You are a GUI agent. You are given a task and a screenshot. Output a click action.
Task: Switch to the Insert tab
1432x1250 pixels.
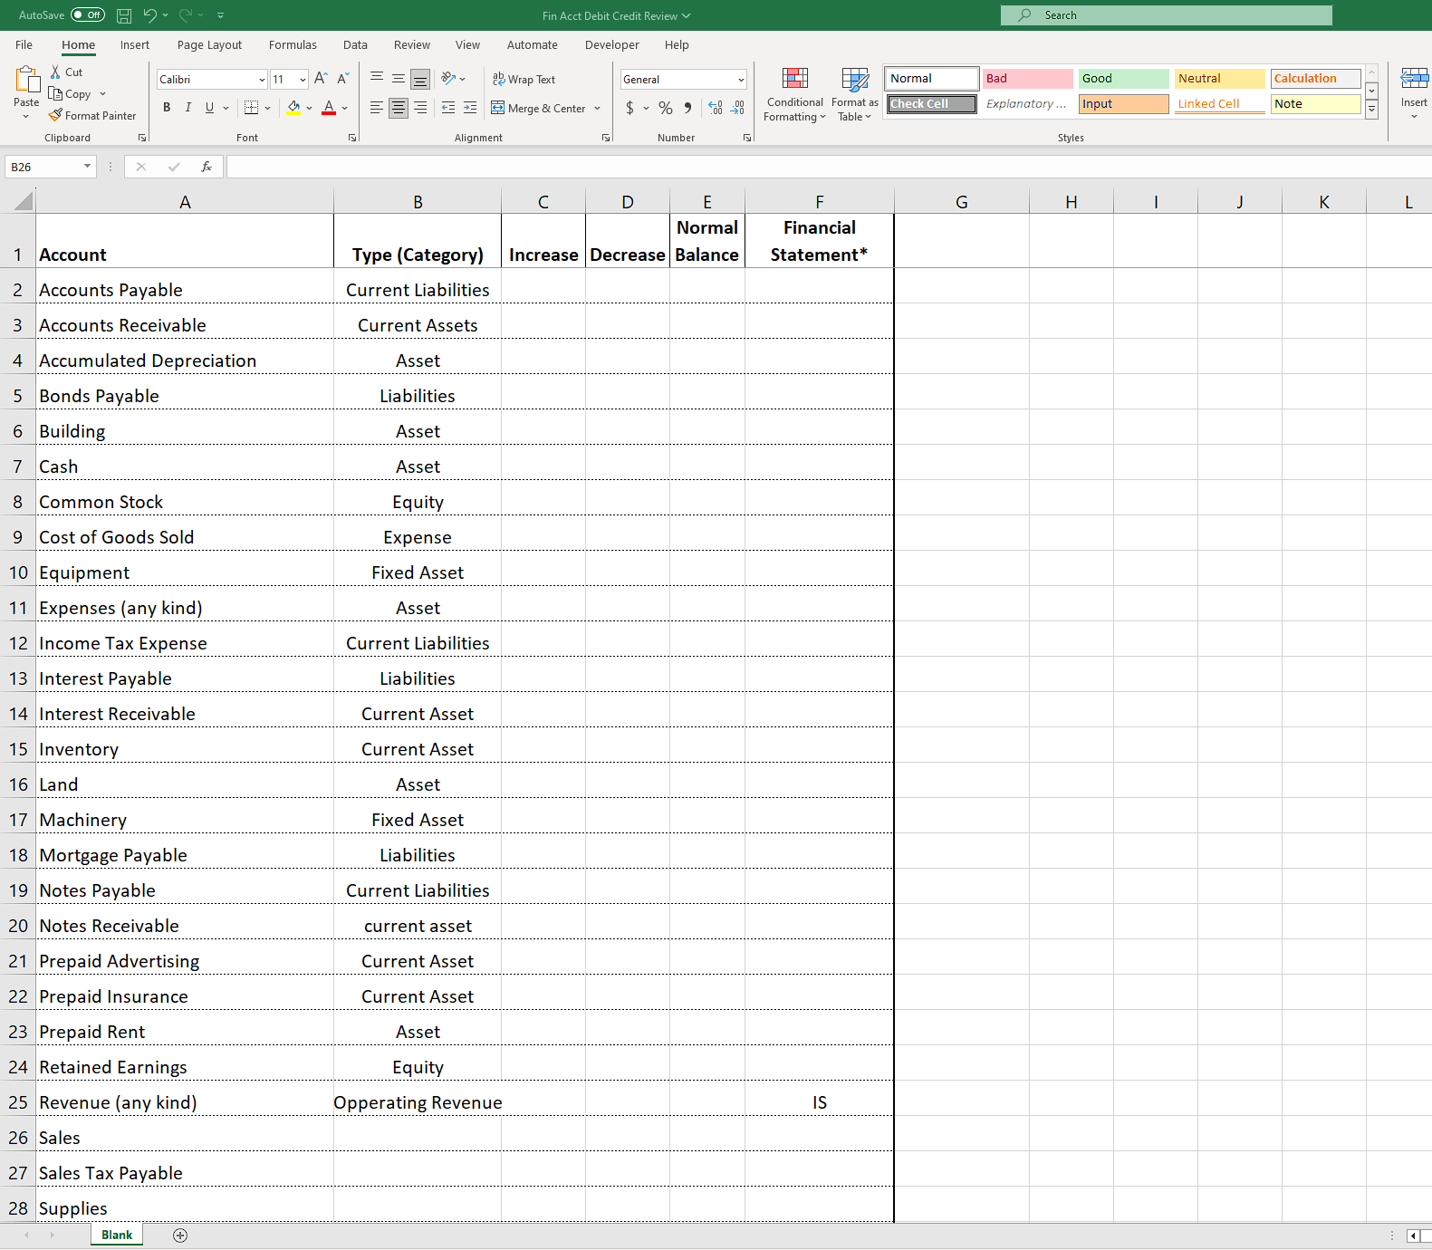pos(135,44)
